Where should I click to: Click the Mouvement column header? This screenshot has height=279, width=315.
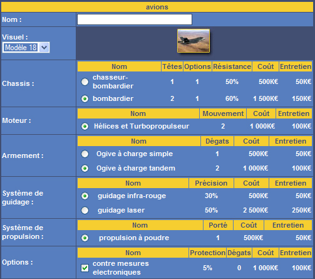click(x=223, y=113)
